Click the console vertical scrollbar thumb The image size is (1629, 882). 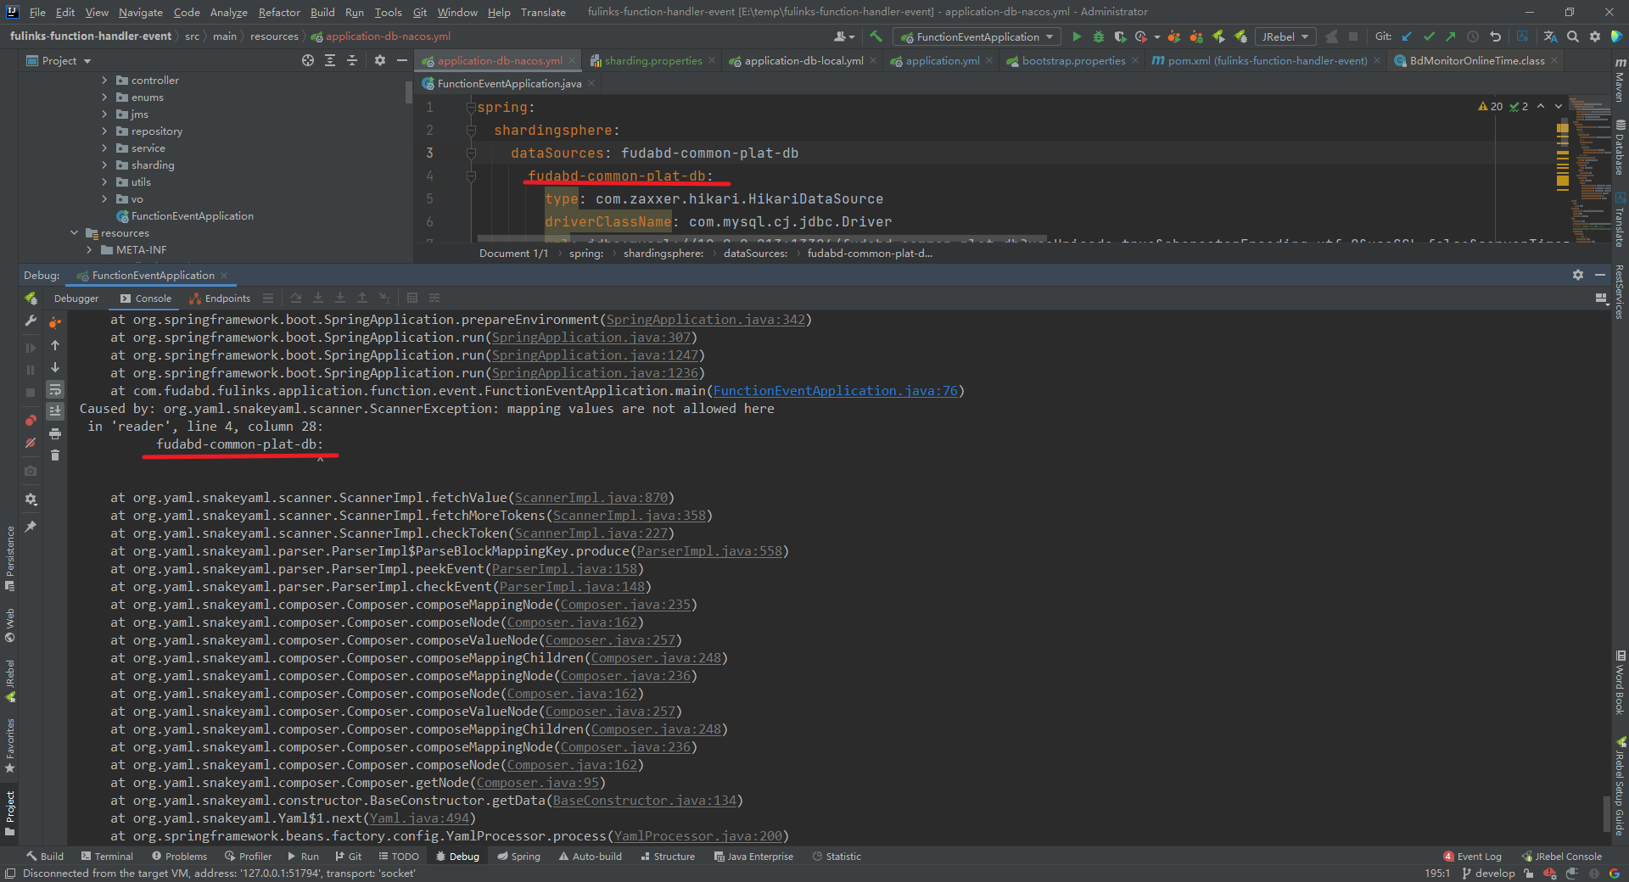(1605, 814)
